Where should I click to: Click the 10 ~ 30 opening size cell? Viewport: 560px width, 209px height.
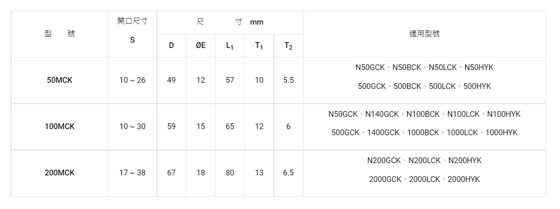(x=132, y=127)
